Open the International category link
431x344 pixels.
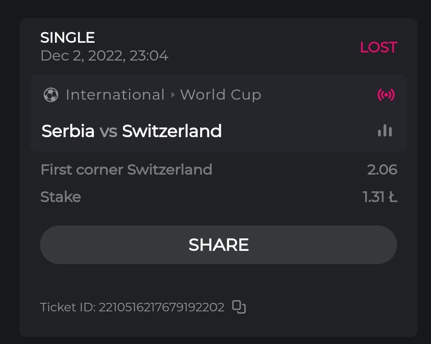(x=115, y=95)
